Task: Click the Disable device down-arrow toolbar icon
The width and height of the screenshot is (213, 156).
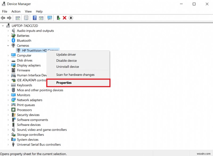Action: (71, 18)
